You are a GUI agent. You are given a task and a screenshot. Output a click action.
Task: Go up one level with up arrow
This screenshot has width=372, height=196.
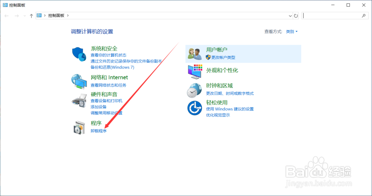tap(31, 16)
